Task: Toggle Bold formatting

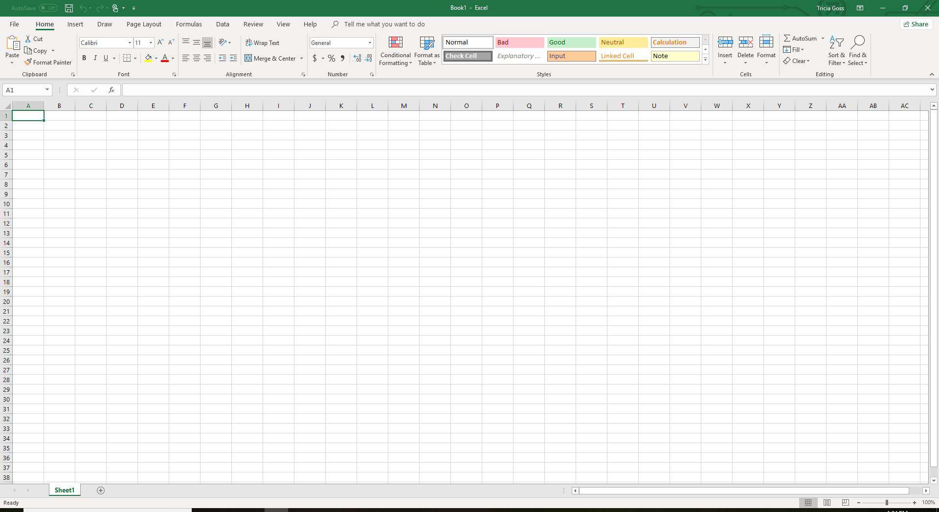Action: pos(84,58)
